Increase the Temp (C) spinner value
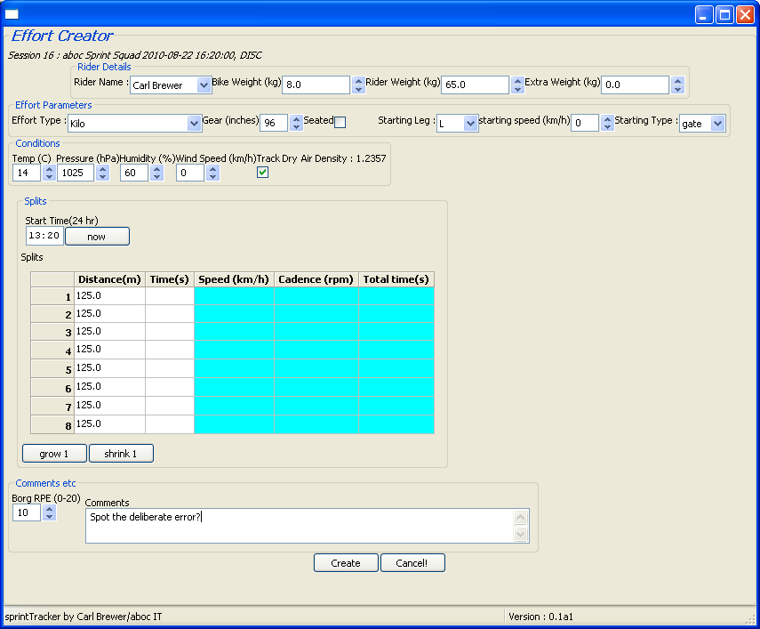760x629 pixels. pos(49,168)
